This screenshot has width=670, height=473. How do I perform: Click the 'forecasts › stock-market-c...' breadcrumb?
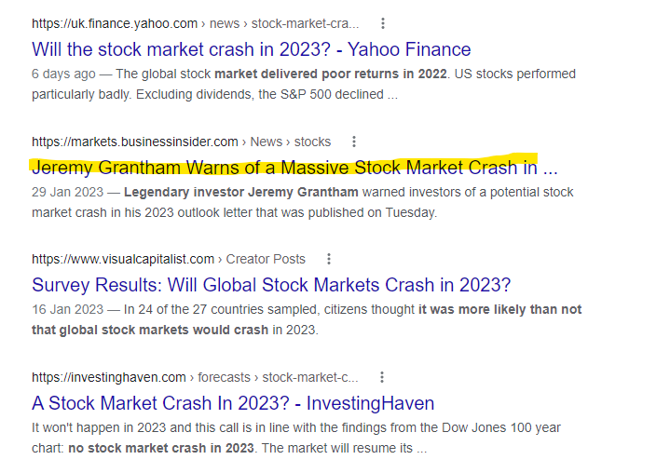coord(278,377)
